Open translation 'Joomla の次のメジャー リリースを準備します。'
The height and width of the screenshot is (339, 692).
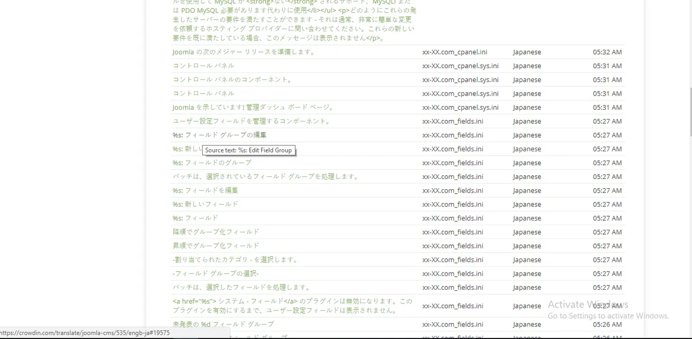(244, 52)
